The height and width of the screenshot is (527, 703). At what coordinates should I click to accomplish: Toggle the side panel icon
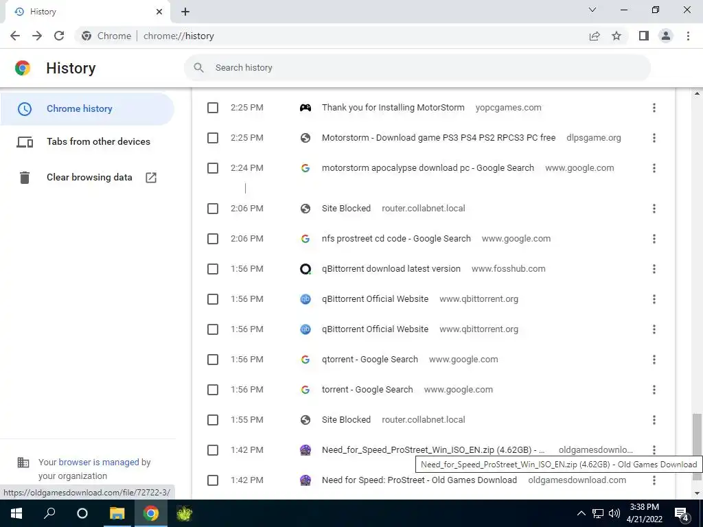(x=644, y=36)
